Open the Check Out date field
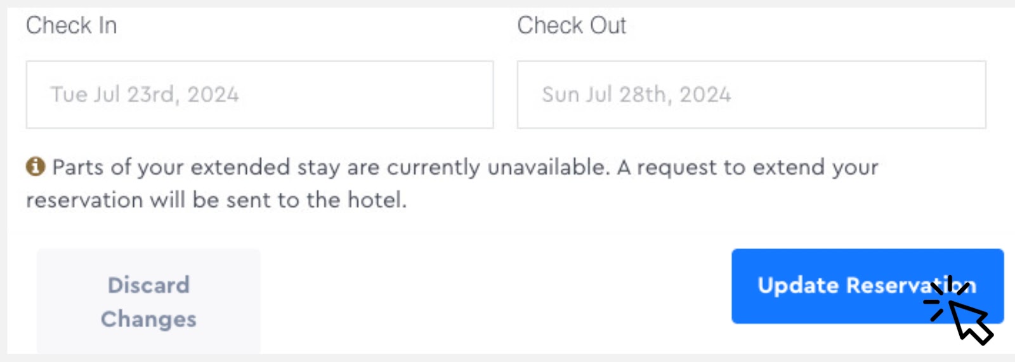1015x362 pixels. coord(751,94)
